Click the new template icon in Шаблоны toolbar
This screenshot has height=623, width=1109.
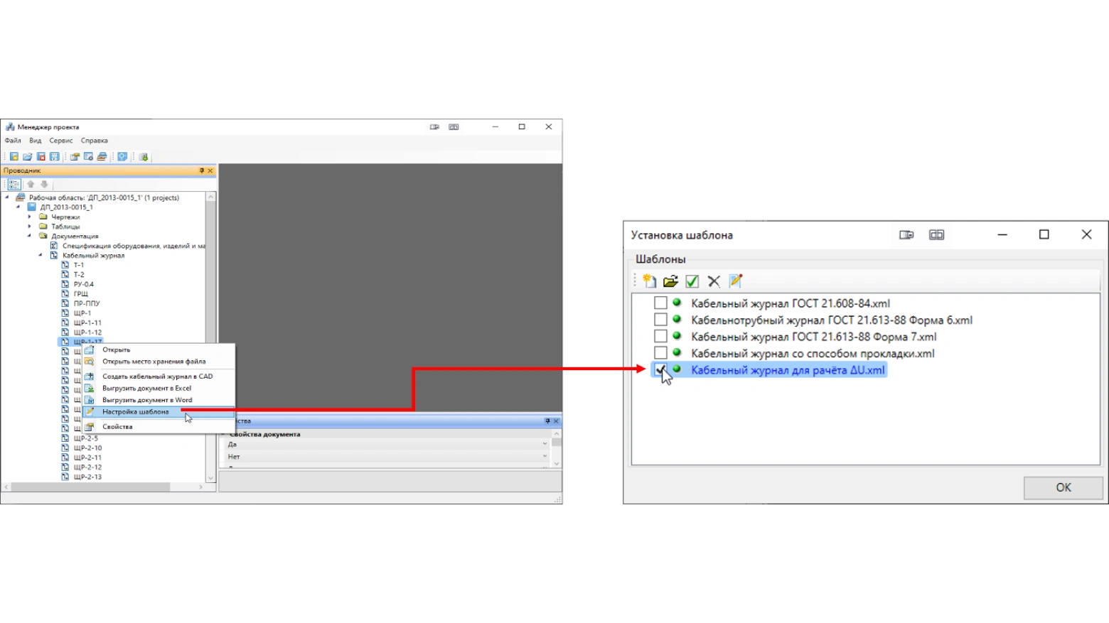(649, 281)
